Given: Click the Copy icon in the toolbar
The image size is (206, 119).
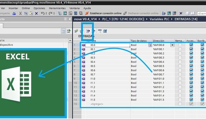Looking at the screenshot, I should (x=26, y=13).
